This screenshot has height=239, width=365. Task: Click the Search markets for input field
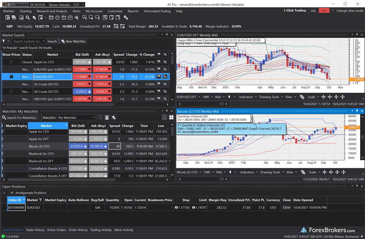click(29, 41)
